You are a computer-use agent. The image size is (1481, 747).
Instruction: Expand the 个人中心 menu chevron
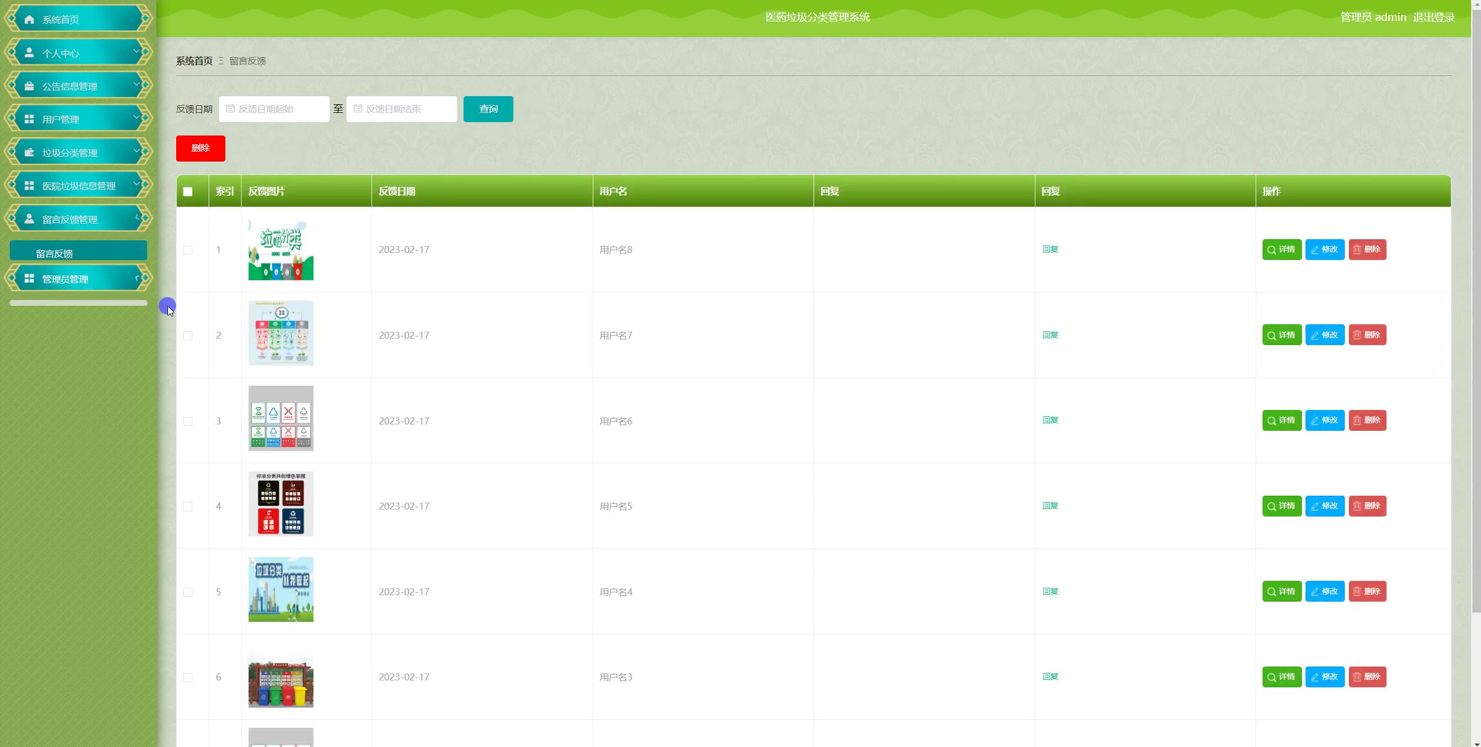(x=137, y=52)
